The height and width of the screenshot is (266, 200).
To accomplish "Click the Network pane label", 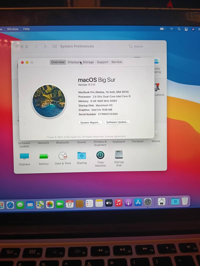I will [43, 143].
